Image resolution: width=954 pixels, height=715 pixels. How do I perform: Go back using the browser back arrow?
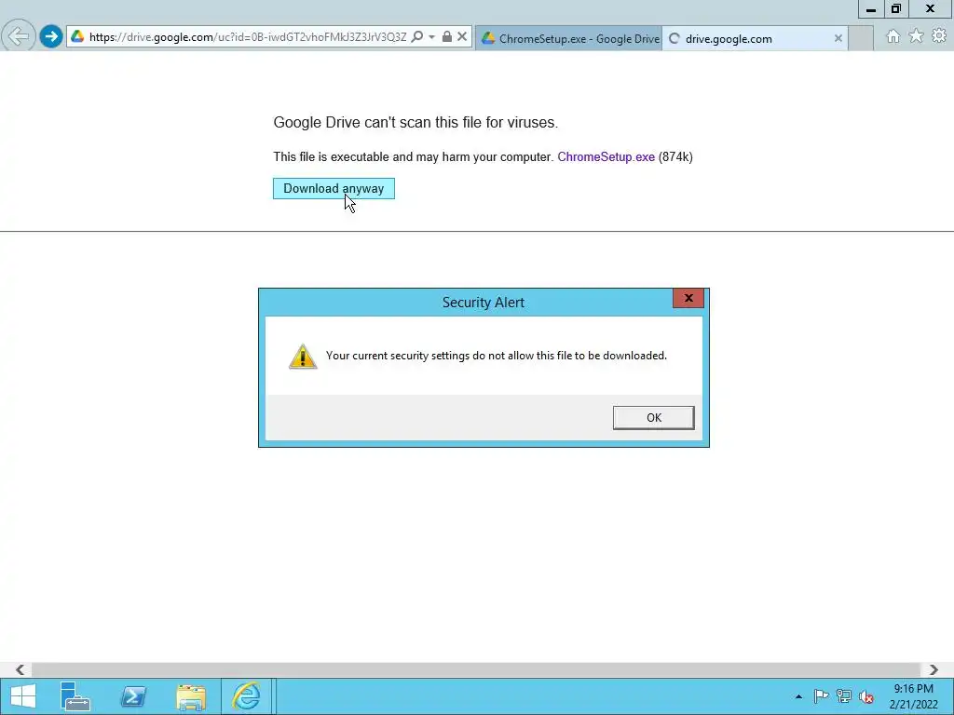coord(19,36)
